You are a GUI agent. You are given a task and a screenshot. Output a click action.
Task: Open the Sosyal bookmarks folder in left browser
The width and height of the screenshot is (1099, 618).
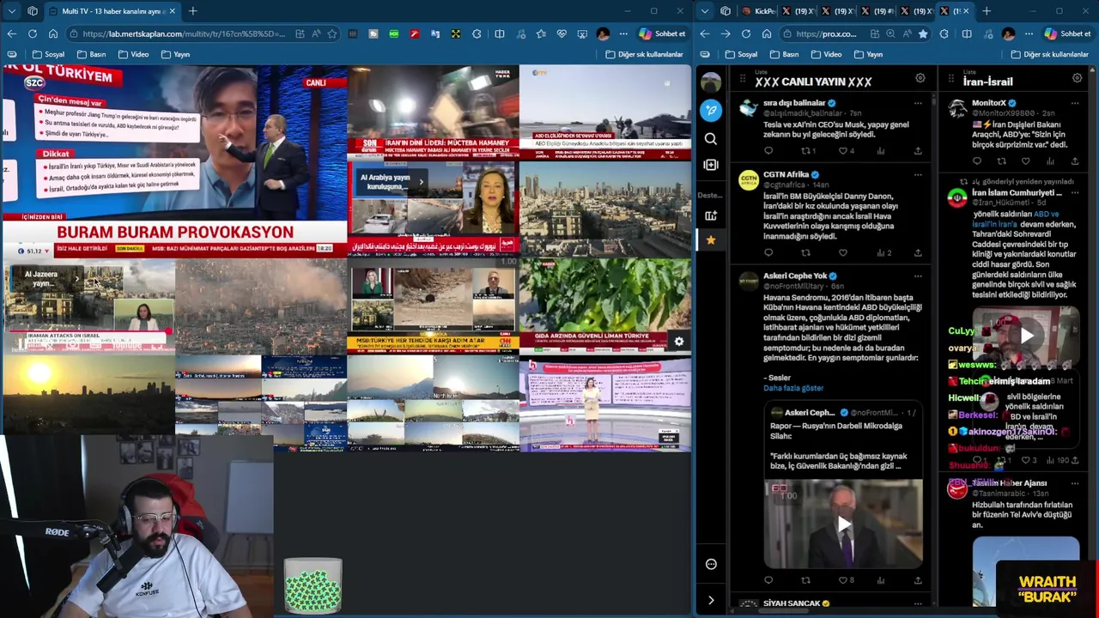(x=48, y=54)
